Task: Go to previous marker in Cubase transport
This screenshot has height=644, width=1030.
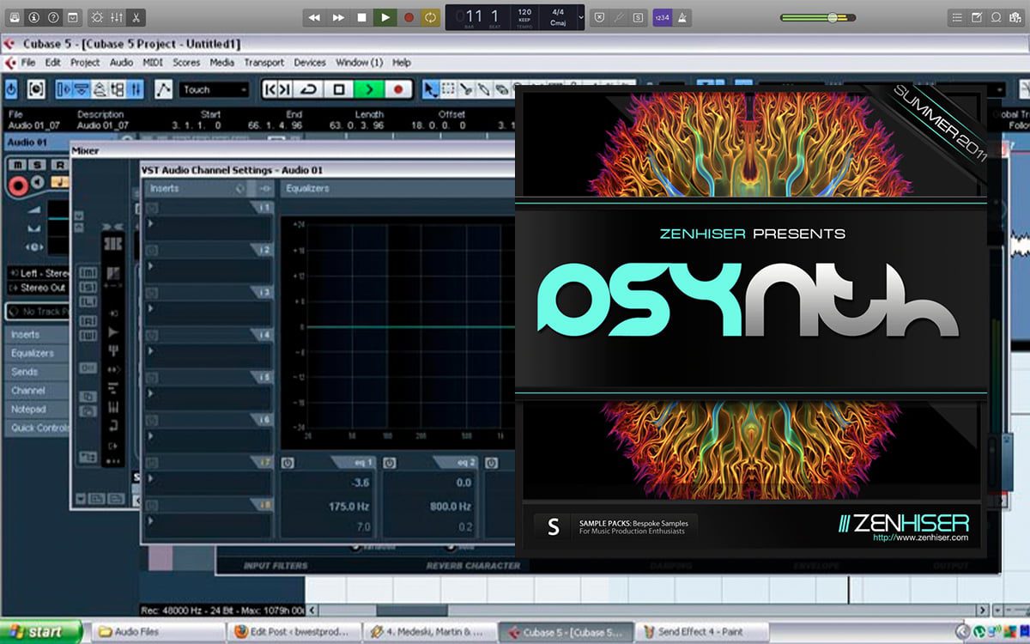Action: tap(269, 89)
